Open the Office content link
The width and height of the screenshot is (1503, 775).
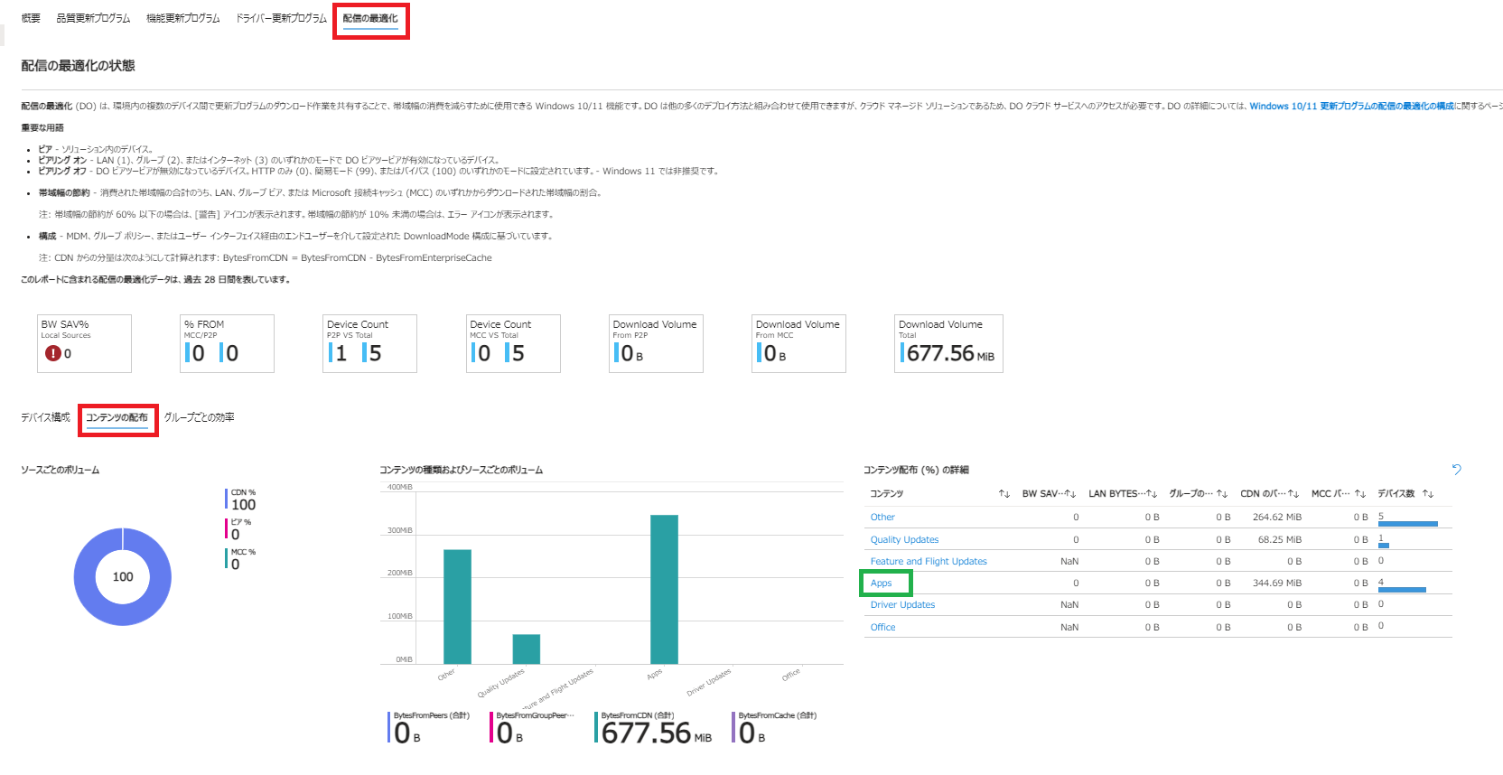pyautogui.click(x=882, y=627)
